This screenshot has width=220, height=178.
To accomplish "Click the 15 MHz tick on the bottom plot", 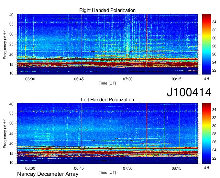I will 11,154.
